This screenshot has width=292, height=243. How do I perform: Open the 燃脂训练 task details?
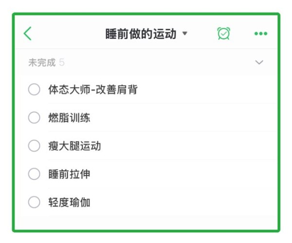[69, 118]
